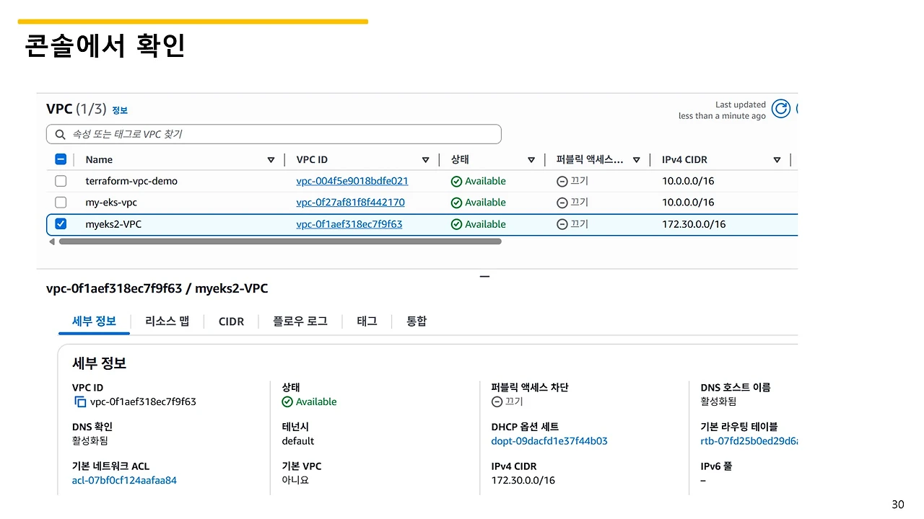This screenshot has height=519, width=924.
Task: Sort by the Name column arrow
Action: (271, 160)
